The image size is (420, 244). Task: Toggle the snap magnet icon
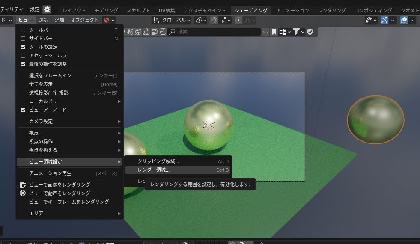click(214, 20)
